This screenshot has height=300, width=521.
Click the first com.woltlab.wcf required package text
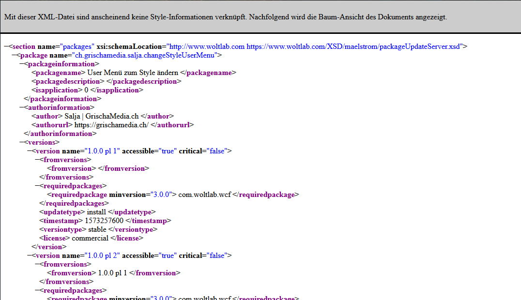coord(205,195)
